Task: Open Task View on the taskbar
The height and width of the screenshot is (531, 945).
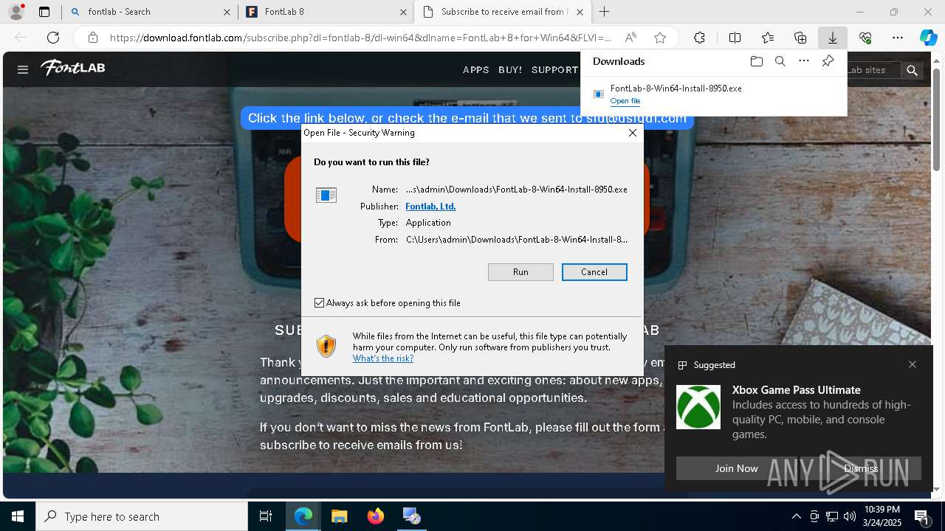Action: pyautogui.click(x=266, y=516)
